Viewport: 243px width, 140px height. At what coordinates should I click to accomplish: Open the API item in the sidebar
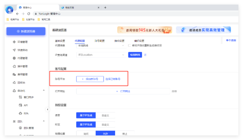click(23, 105)
